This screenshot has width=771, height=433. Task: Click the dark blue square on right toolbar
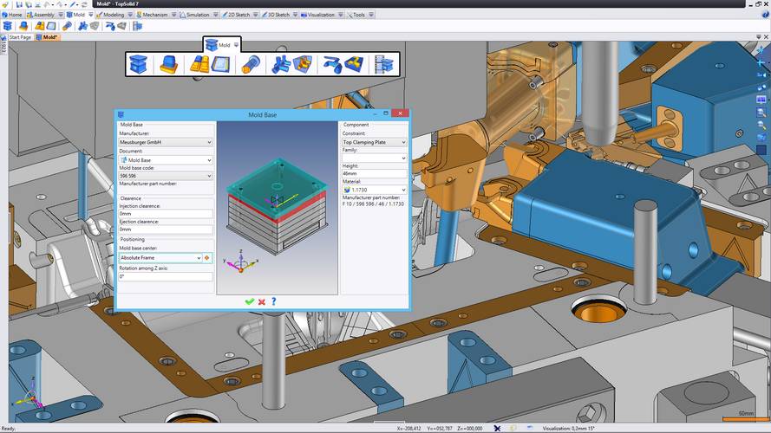(x=761, y=149)
